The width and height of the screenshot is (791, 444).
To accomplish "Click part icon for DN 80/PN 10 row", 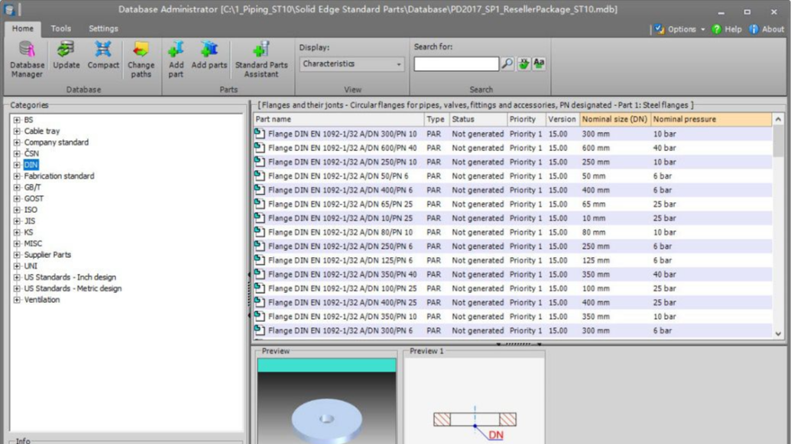I will [259, 232].
